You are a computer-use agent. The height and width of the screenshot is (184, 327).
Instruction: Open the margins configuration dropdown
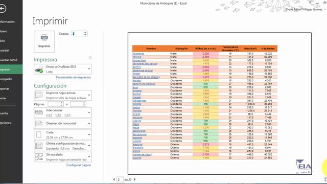tap(63, 146)
